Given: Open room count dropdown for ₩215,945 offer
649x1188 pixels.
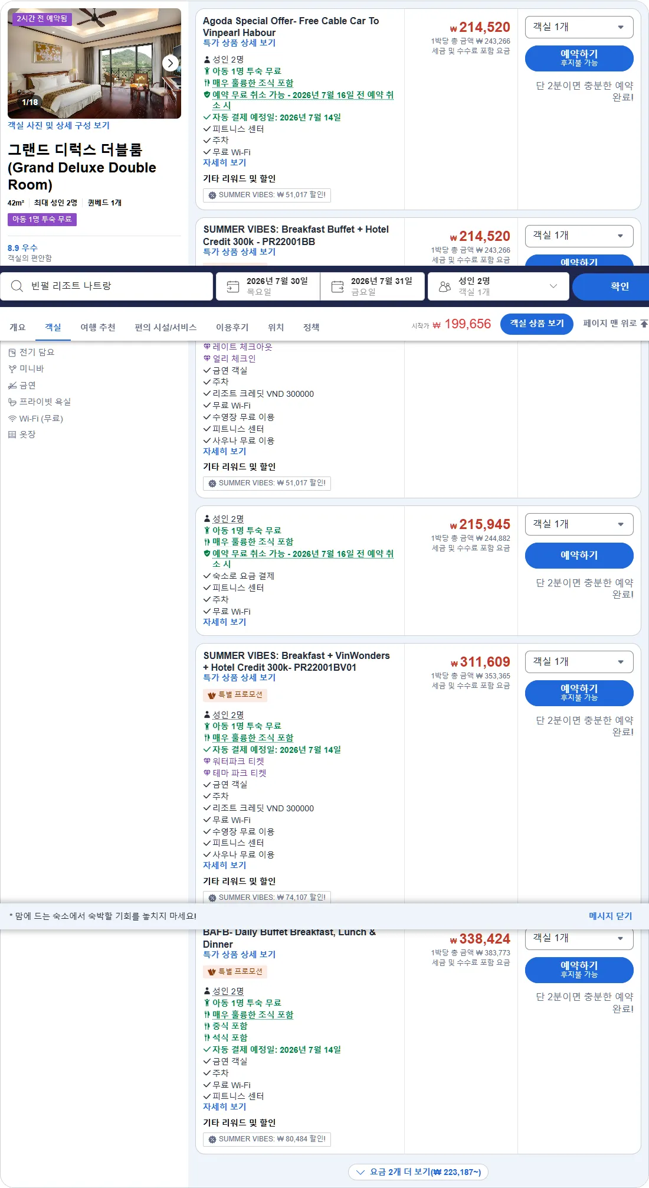Looking at the screenshot, I should 579,524.
